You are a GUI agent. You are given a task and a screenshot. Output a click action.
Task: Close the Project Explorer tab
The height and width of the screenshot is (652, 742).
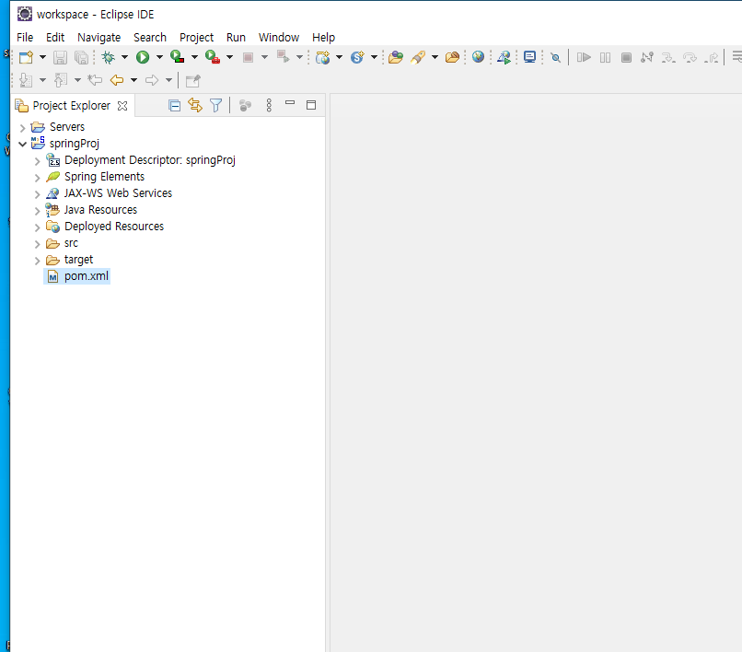pyautogui.click(x=122, y=106)
